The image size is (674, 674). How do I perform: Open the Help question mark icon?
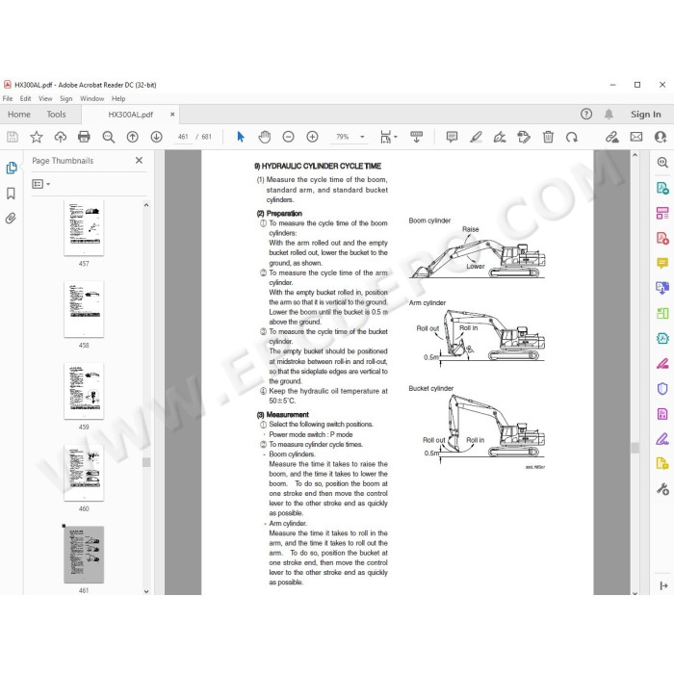pyautogui.click(x=586, y=114)
